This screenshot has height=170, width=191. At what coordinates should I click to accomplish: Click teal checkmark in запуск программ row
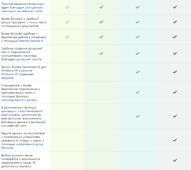138,22
